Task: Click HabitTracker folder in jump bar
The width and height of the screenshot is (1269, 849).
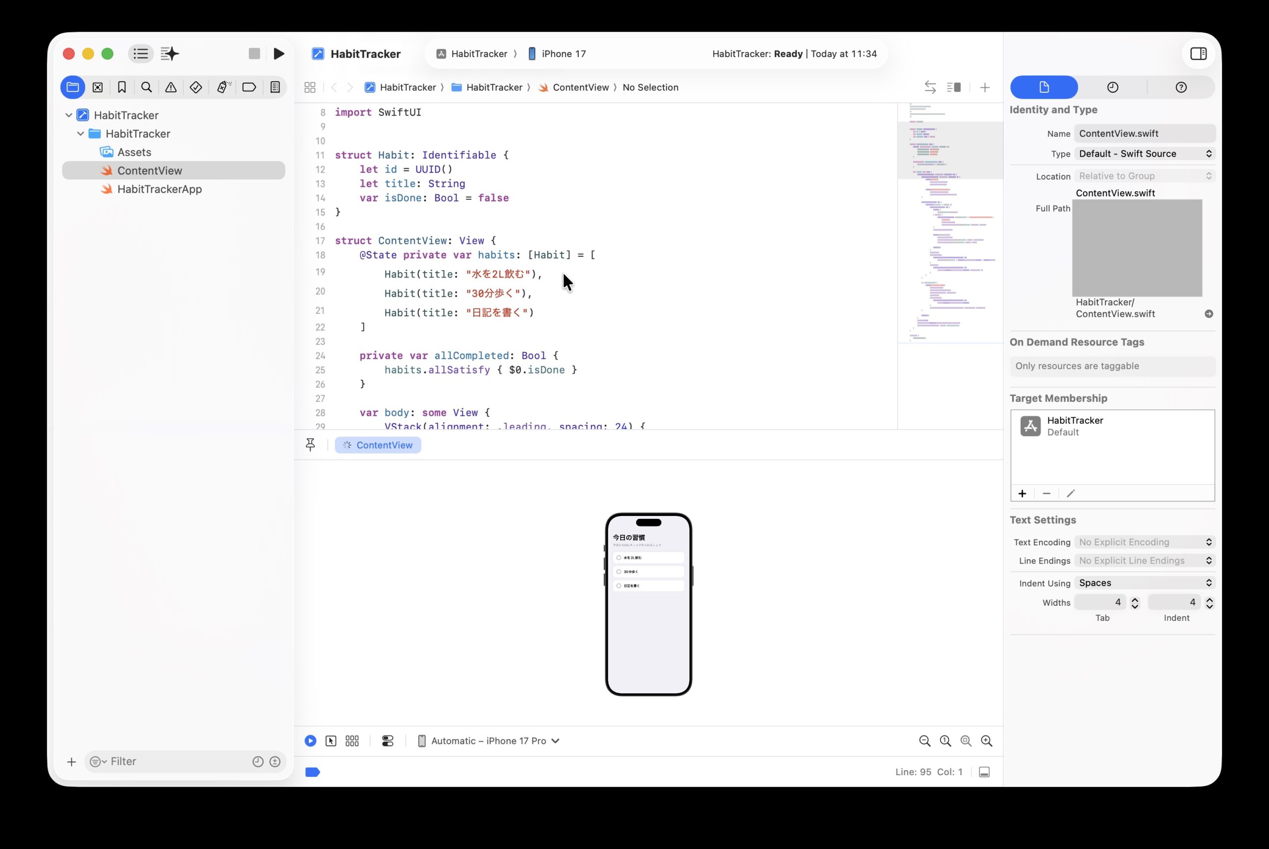Action: pyautogui.click(x=487, y=87)
